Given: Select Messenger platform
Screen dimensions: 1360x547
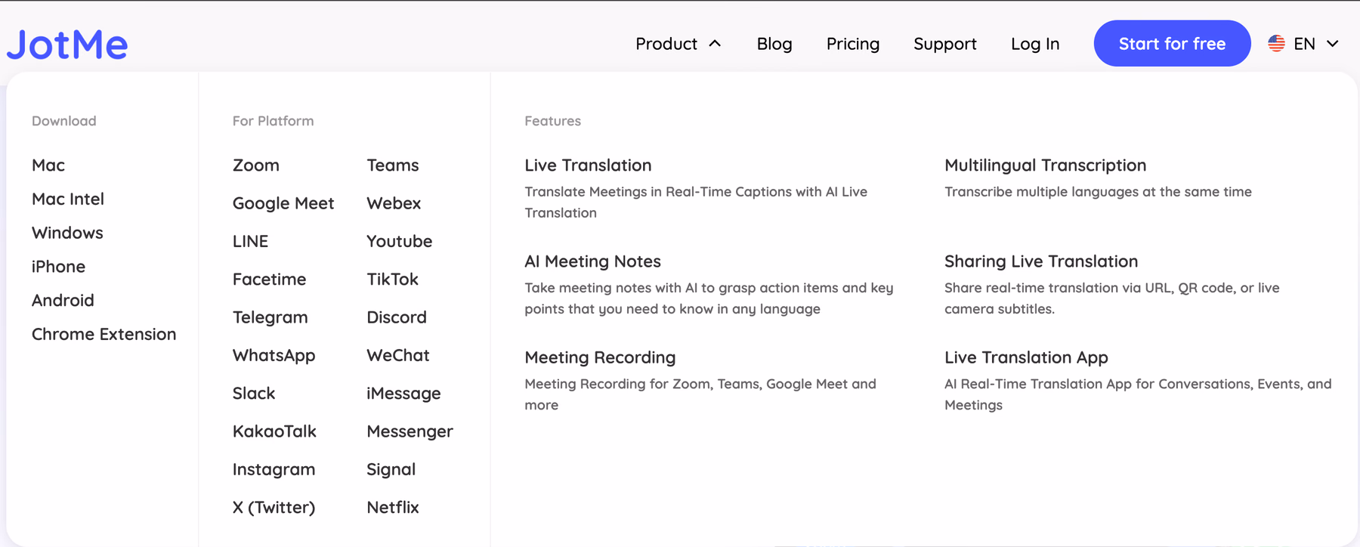Looking at the screenshot, I should click(410, 431).
